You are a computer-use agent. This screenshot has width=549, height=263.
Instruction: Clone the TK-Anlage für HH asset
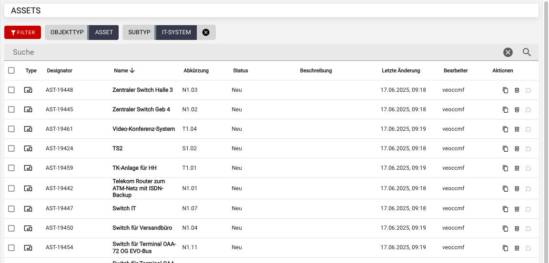pyautogui.click(x=506, y=168)
